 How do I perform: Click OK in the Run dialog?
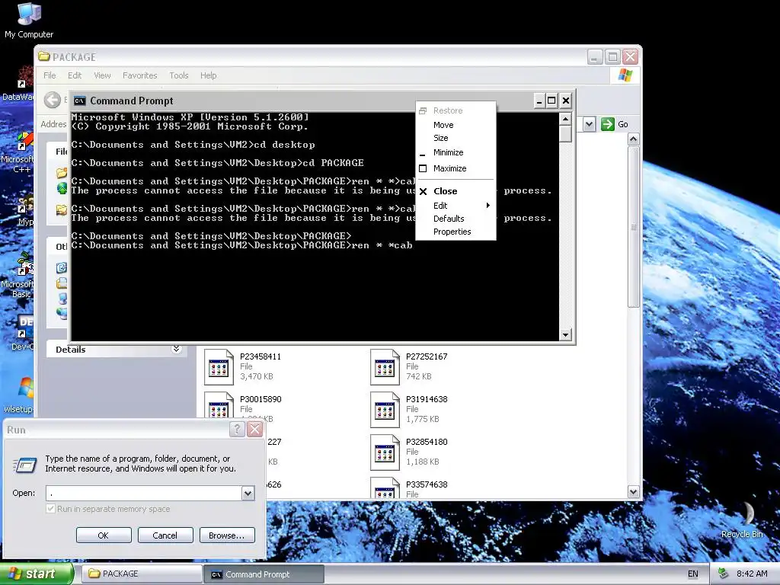click(104, 535)
